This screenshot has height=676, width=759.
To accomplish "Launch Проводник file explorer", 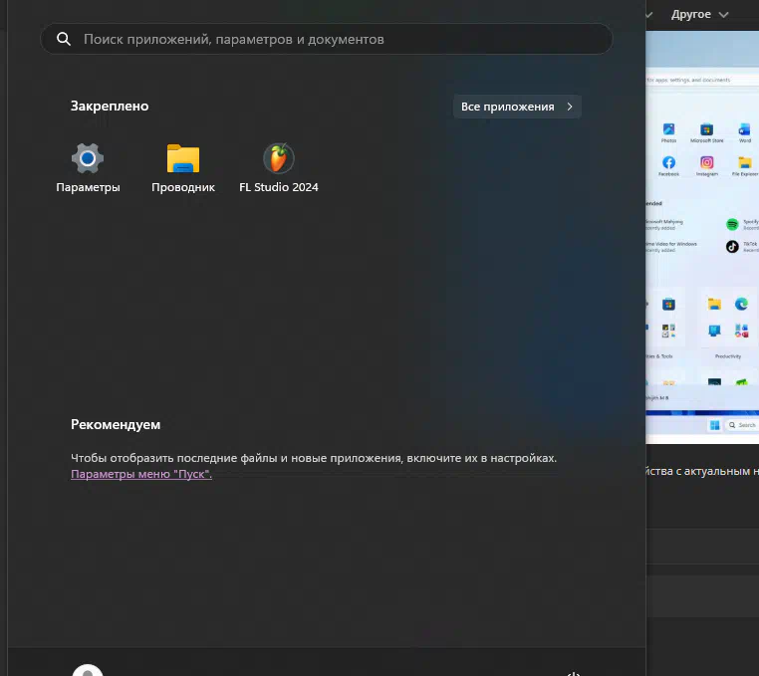I will tap(183, 159).
